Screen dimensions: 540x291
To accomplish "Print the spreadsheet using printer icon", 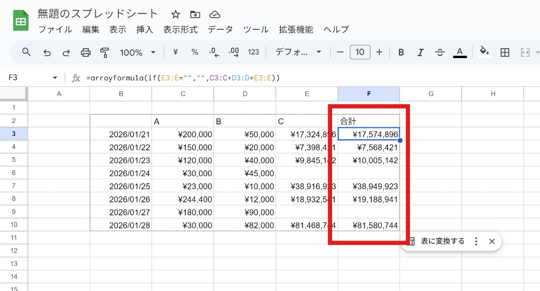I will (x=85, y=53).
